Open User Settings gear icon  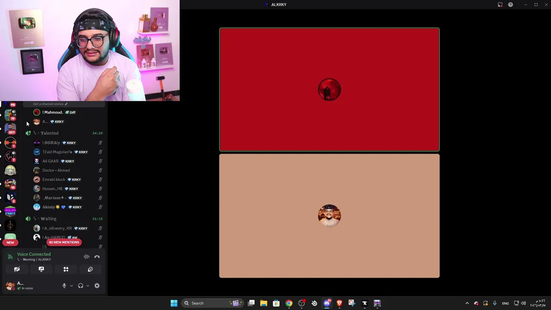coord(97,285)
